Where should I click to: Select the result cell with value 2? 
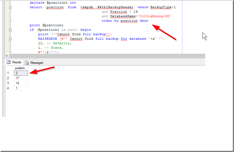pos(21,73)
